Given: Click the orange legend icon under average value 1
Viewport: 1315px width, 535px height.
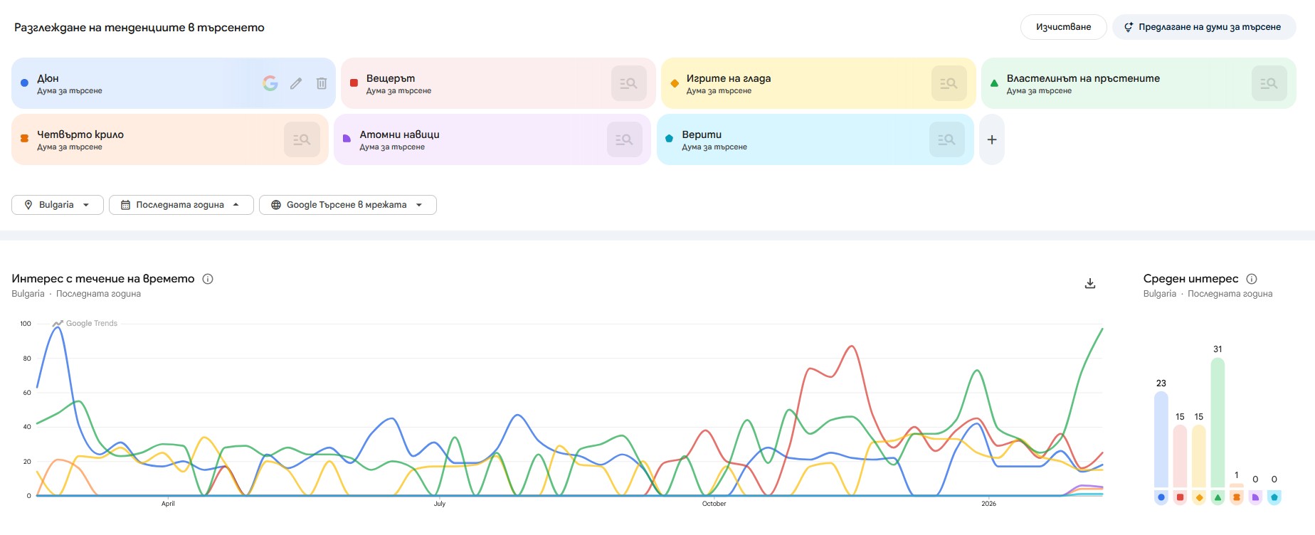Looking at the screenshot, I should click(x=1237, y=497).
